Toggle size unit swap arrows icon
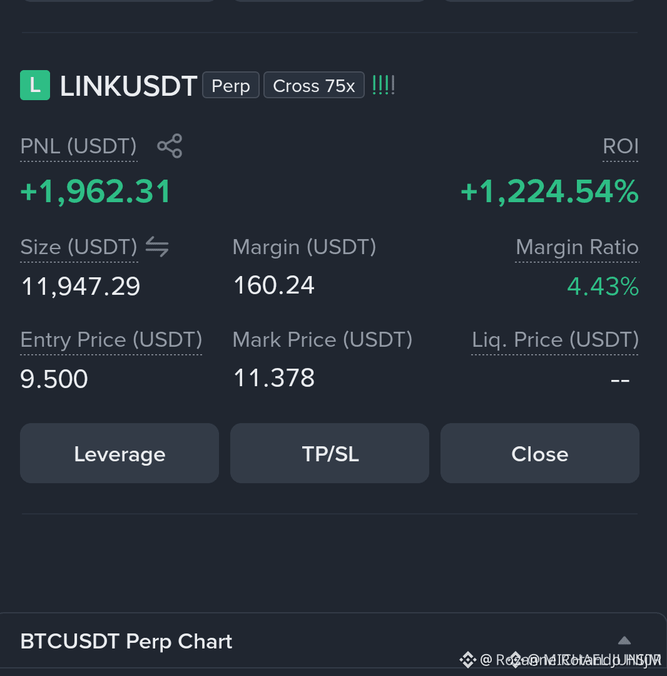The image size is (667, 676). coord(157,247)
